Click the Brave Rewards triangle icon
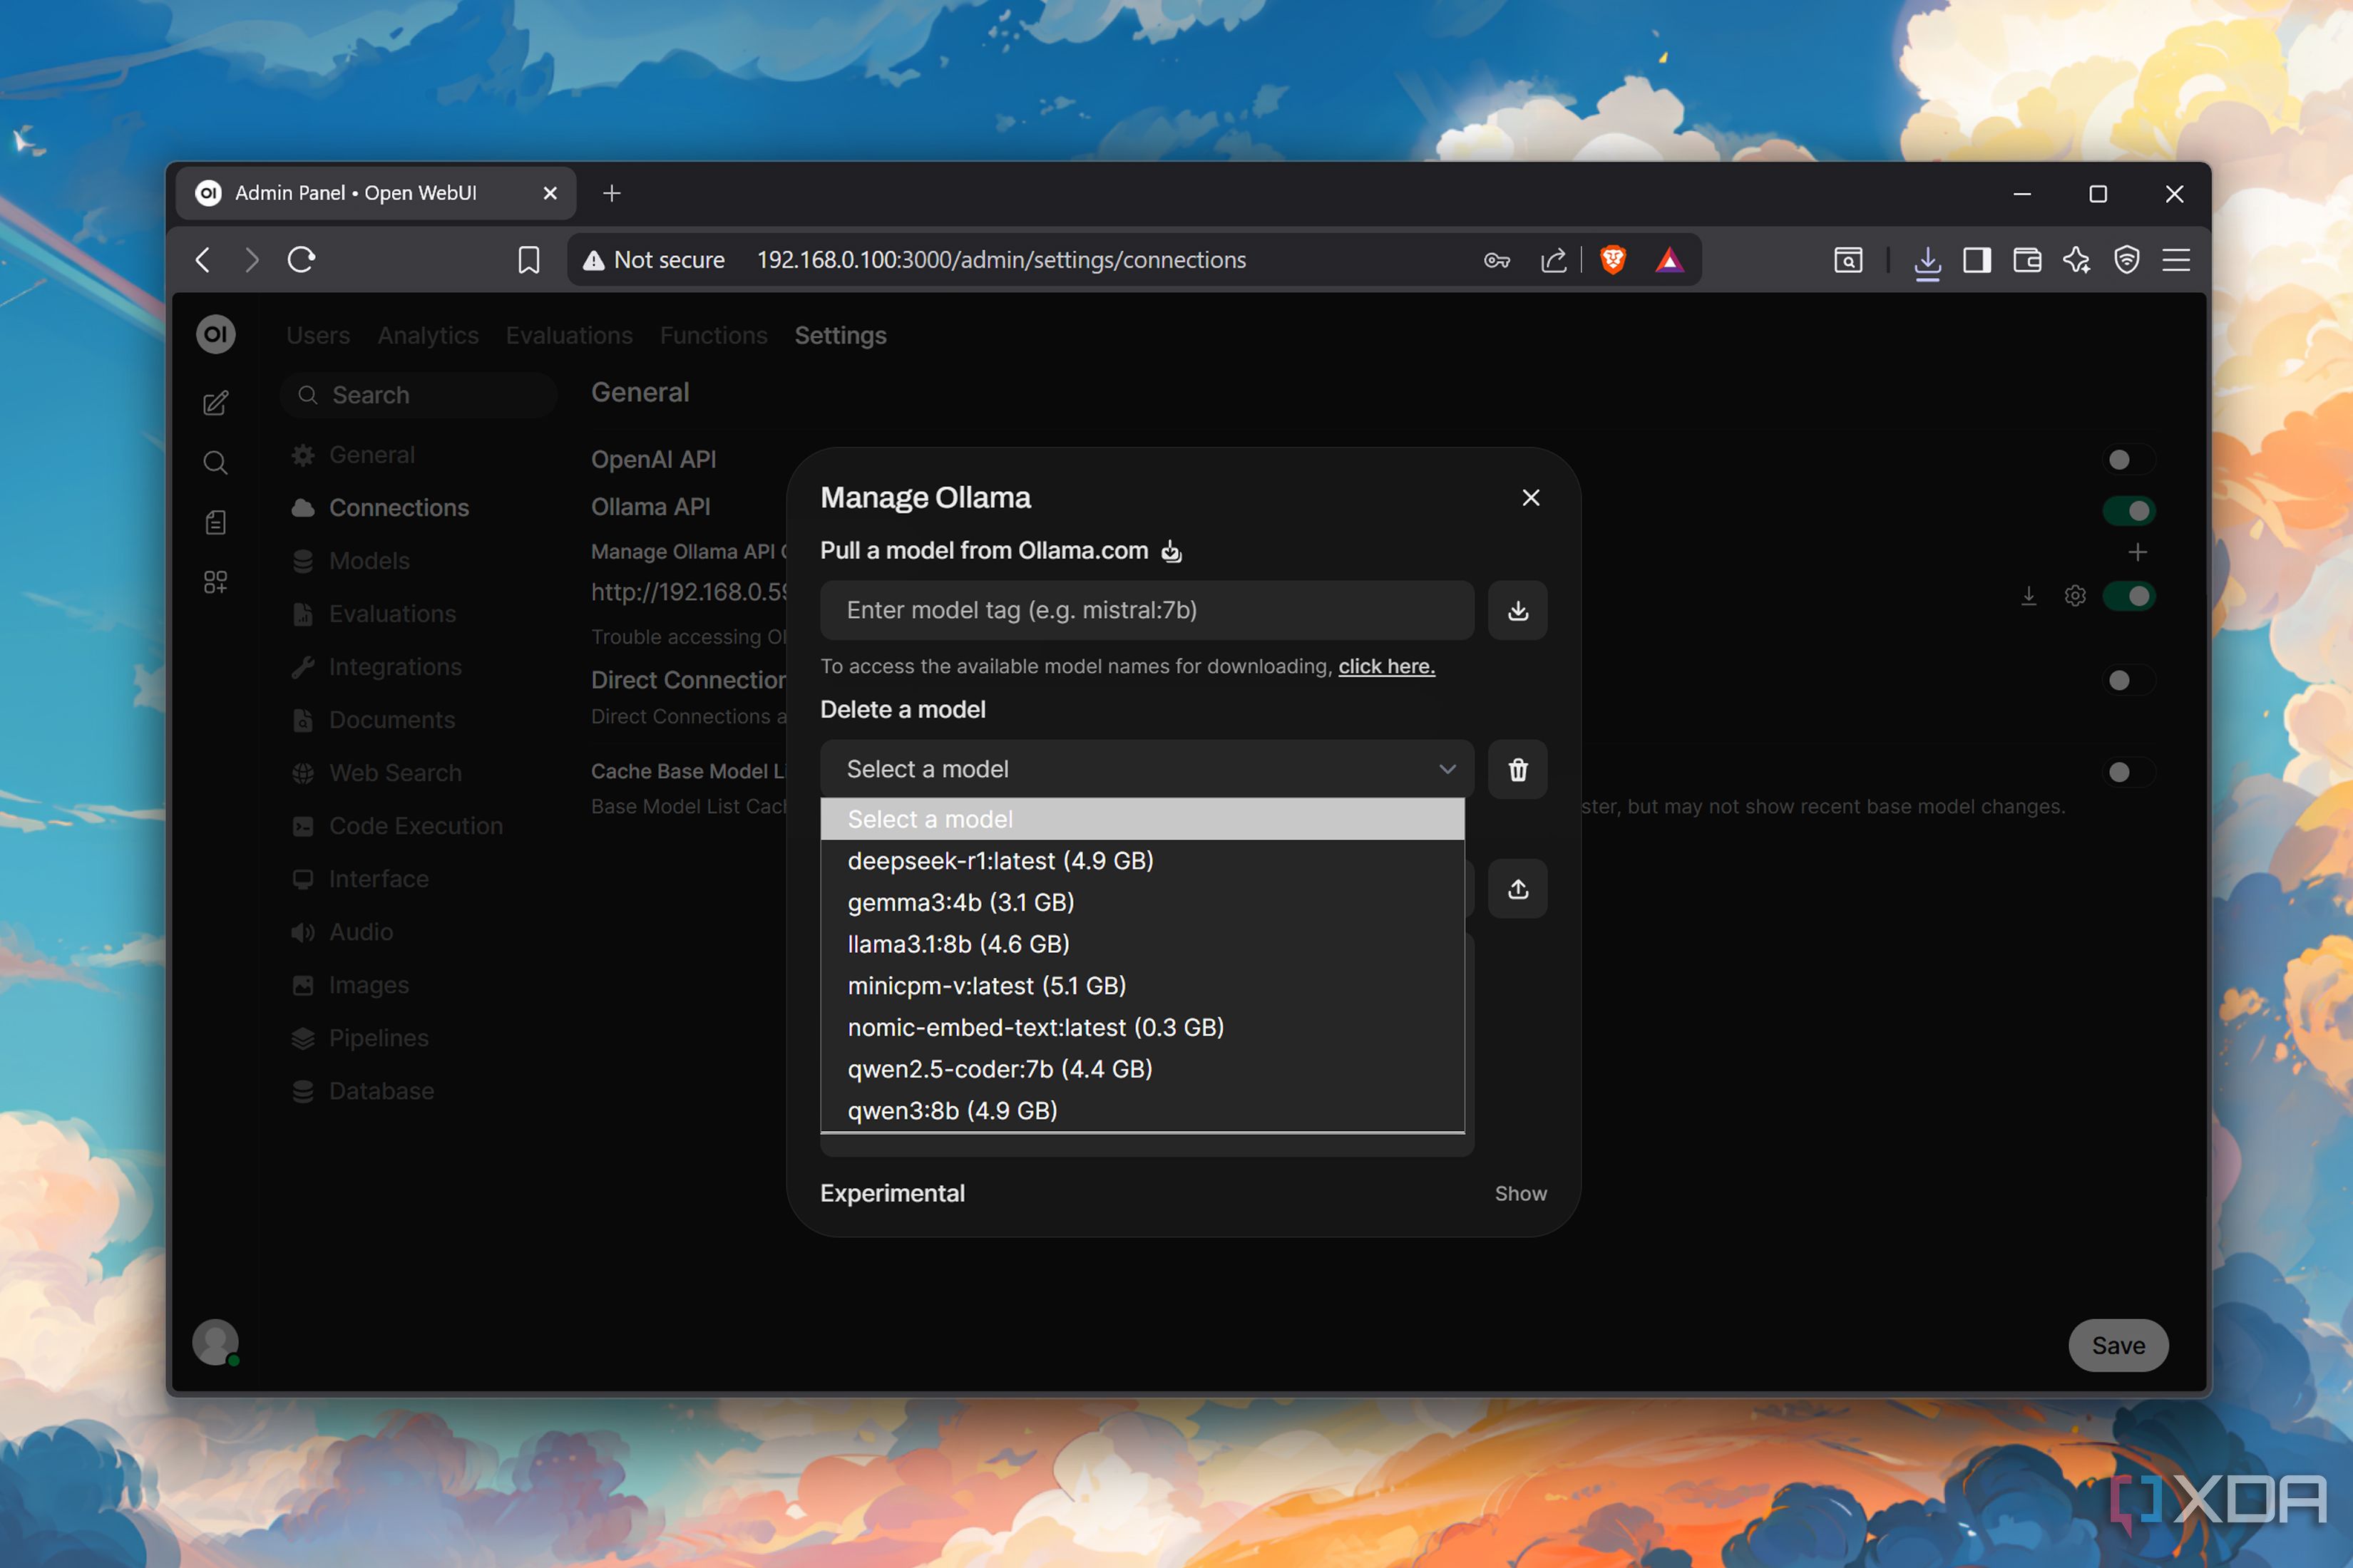The image size is (2353, 1568). point(1668,260)
